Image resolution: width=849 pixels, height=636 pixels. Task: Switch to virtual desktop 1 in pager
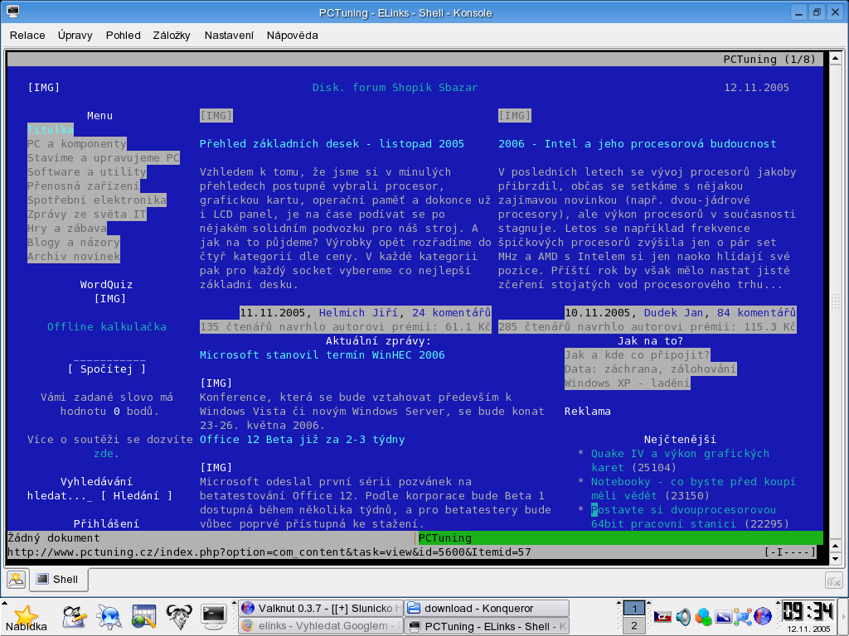coord(634,609)
